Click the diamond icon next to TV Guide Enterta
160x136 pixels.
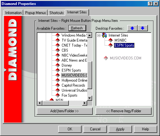point(58,40)
